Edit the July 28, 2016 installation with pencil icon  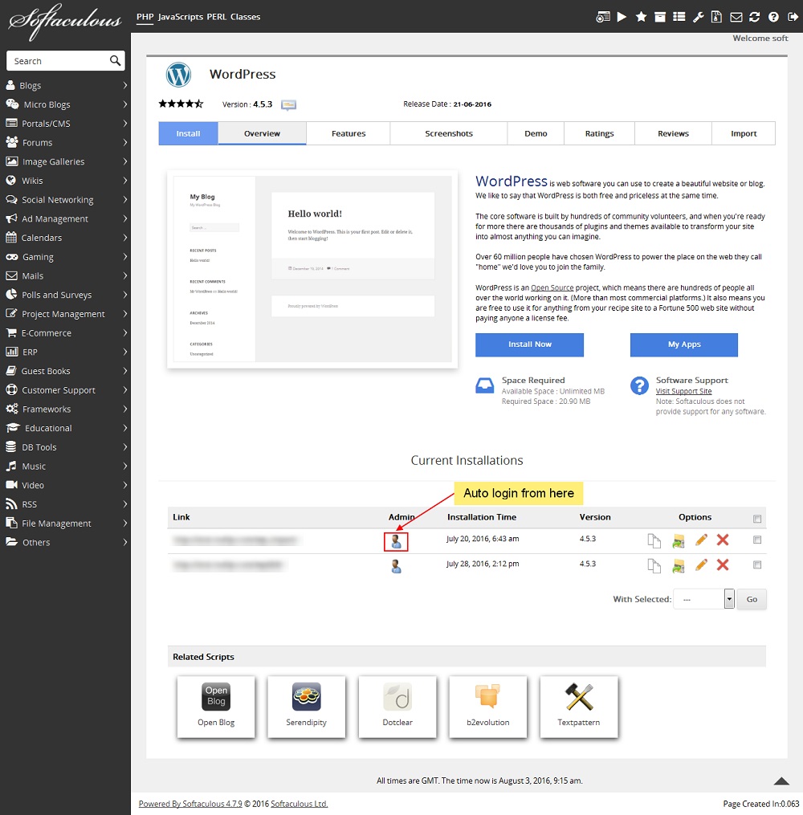coord(701,564)
